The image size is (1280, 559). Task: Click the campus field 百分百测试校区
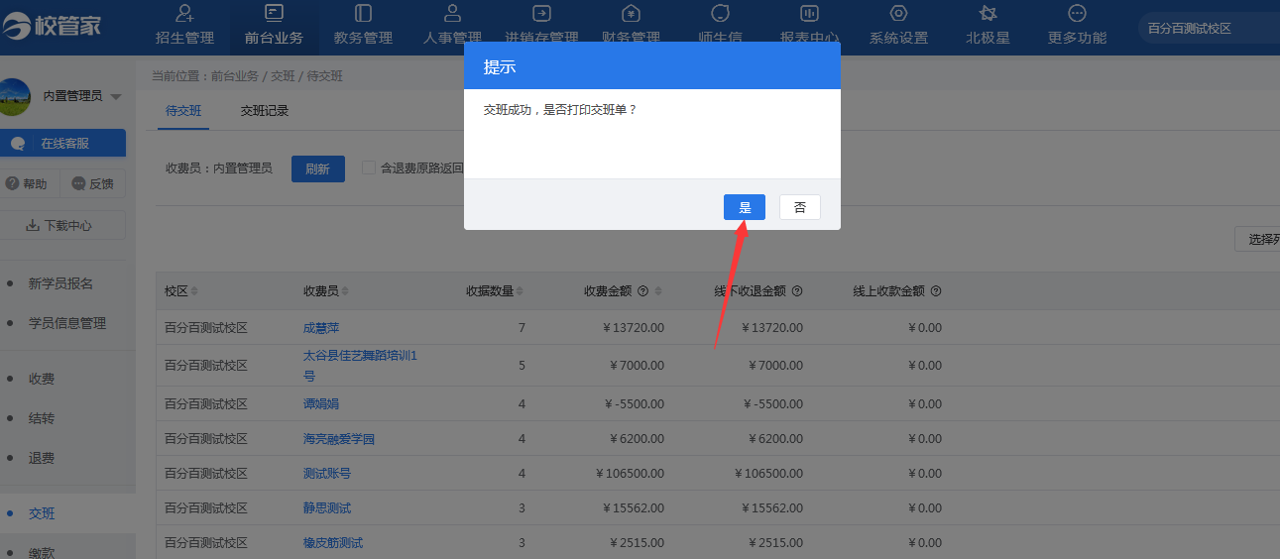point(1209,28)
